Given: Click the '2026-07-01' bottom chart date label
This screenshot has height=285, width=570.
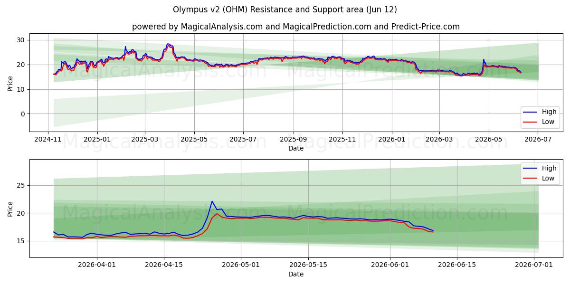Looking at the screenshot, I should 534,266.
